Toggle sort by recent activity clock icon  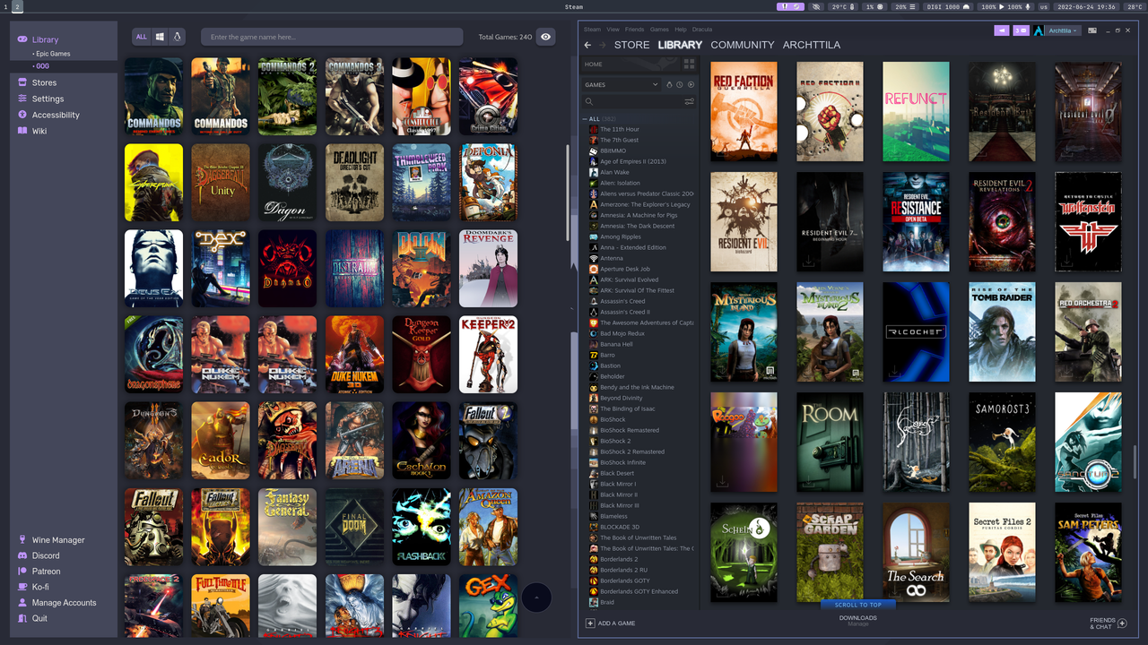[680, 85]
